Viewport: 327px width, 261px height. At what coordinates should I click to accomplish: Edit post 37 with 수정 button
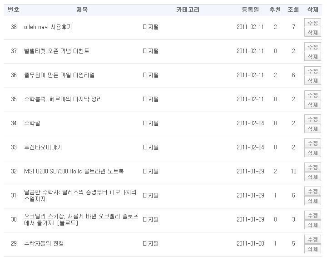click(312, 47)
